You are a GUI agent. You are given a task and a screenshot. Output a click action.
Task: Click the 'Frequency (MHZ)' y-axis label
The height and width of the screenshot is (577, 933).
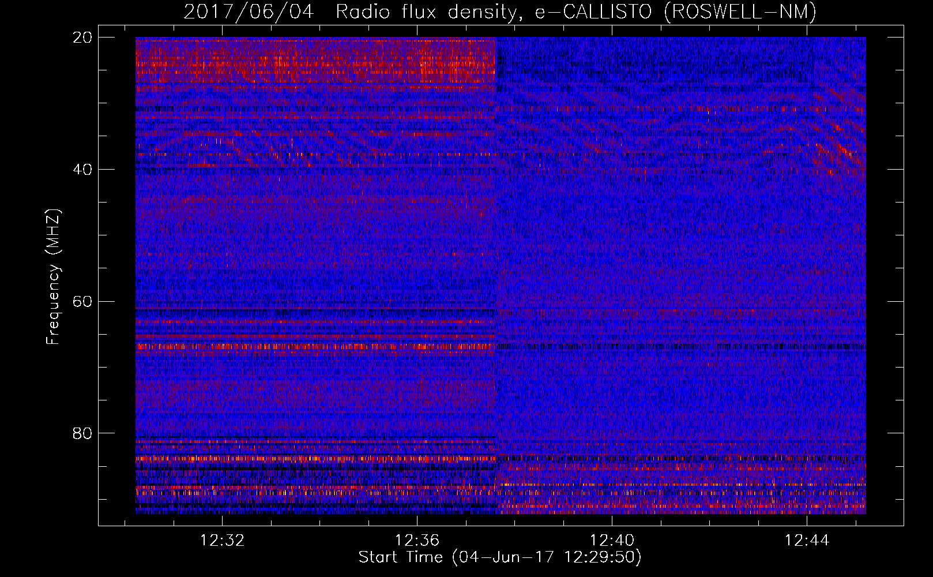coord(53,277)
